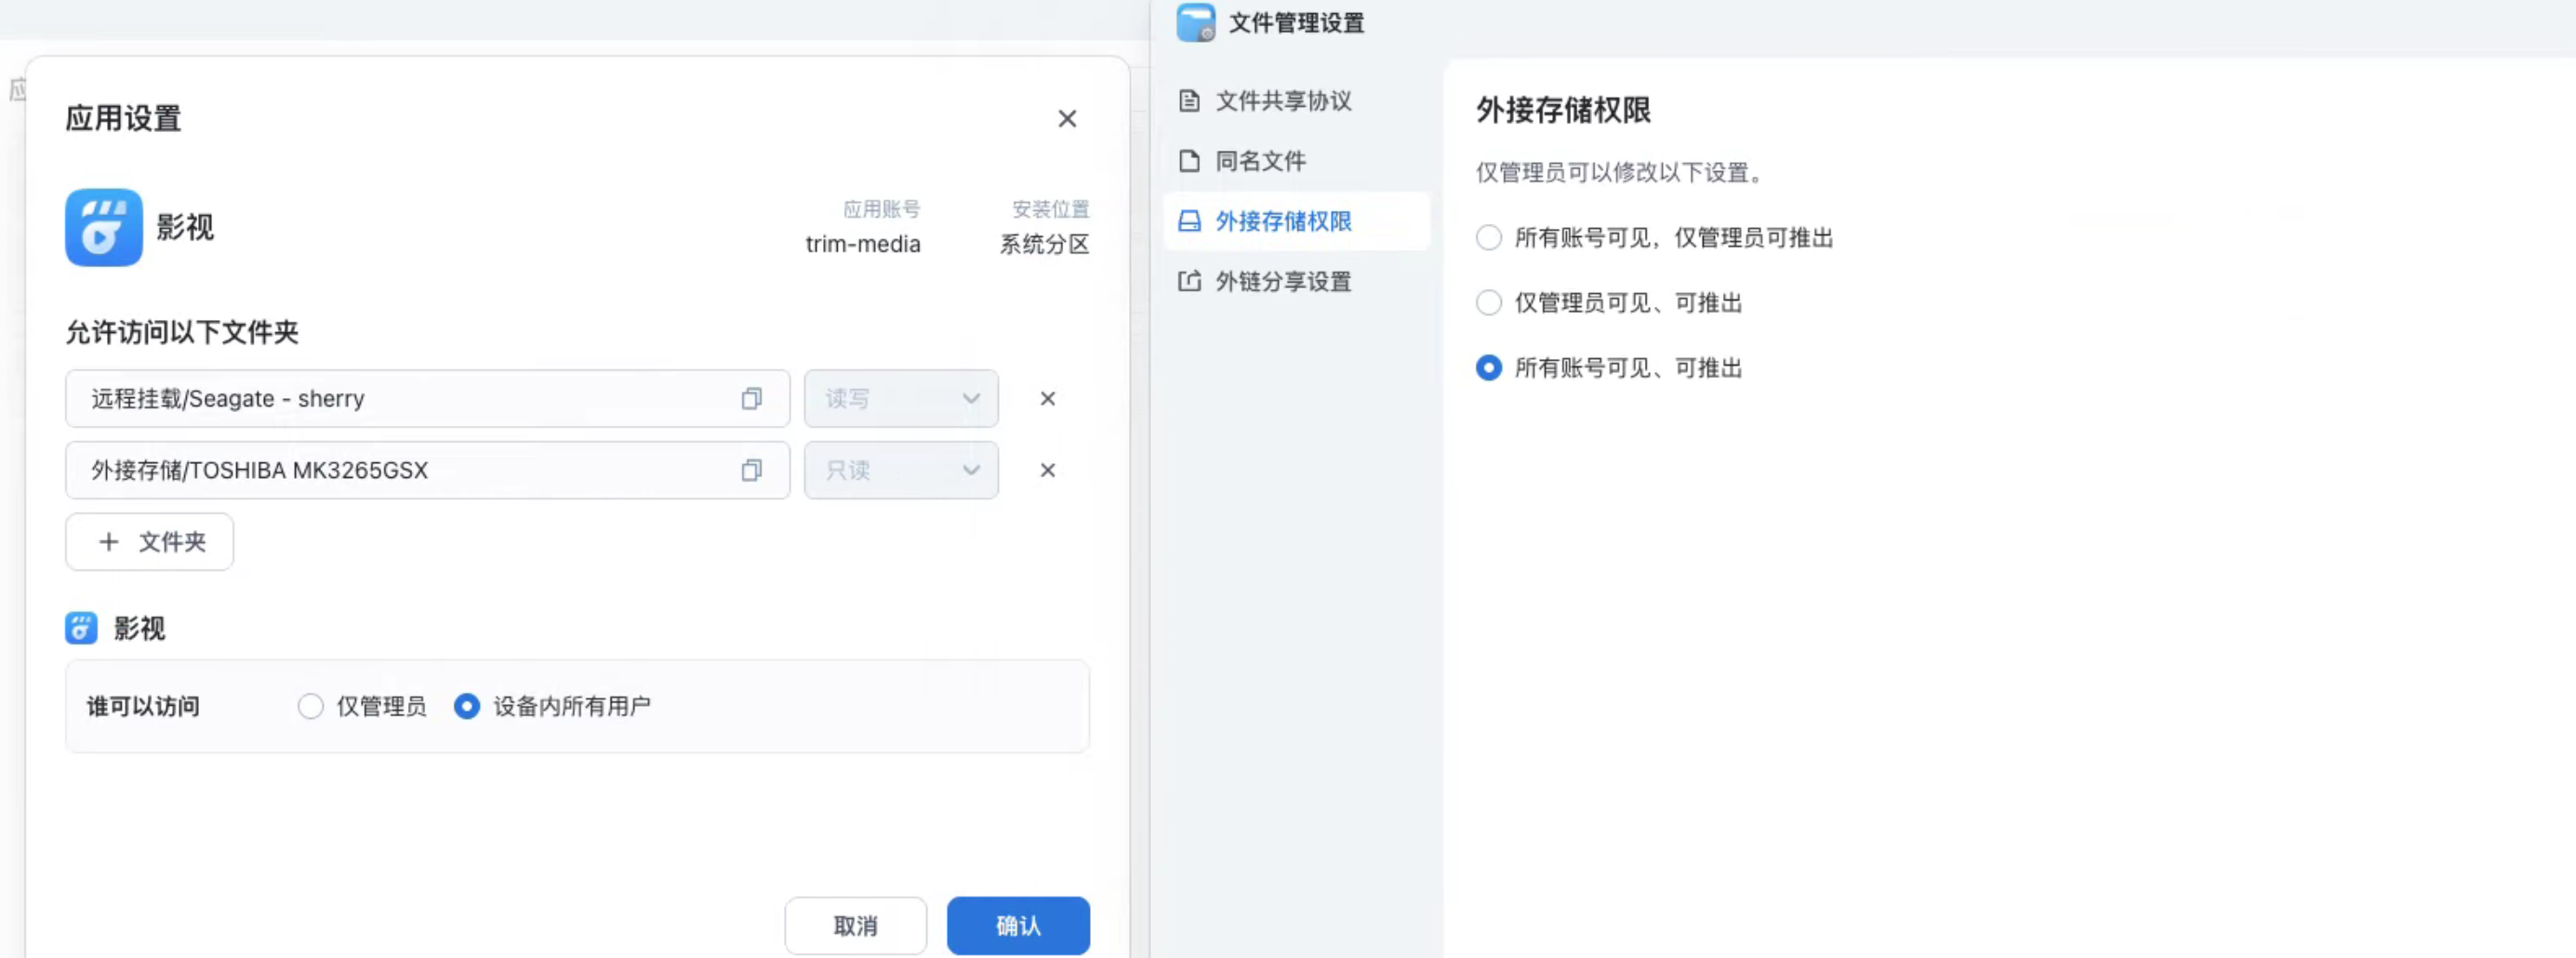Screen dimensions: 2576x958
Task: Click the 安装位置 label
Action: (1050, 209)
